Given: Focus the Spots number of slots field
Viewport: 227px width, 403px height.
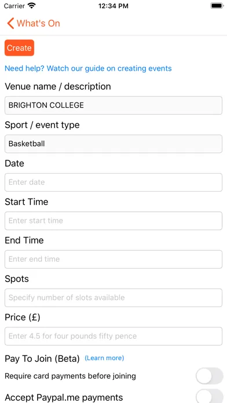Looking at the screenshot, I should (x=113, y=298).
